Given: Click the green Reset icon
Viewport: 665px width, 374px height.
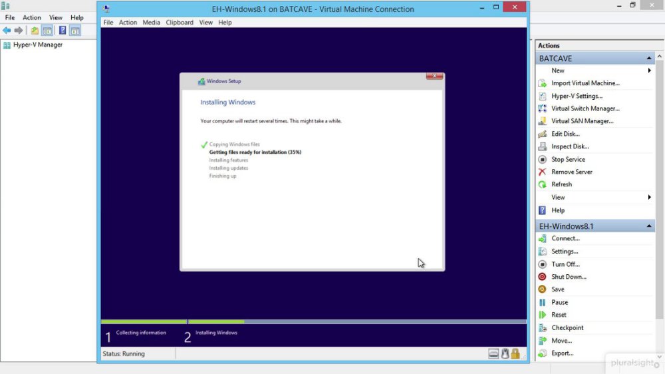Looking at the screenshot, I should click(542, 315).
